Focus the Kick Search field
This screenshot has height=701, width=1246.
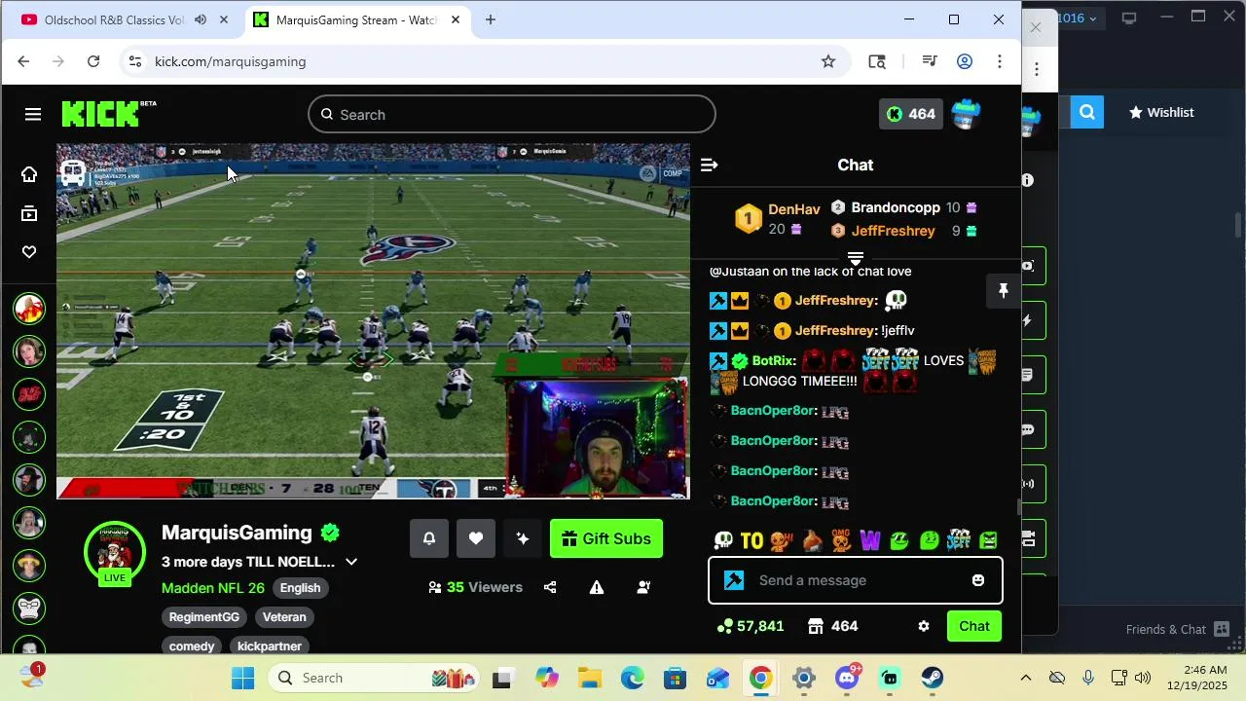(x=512, y=115)
